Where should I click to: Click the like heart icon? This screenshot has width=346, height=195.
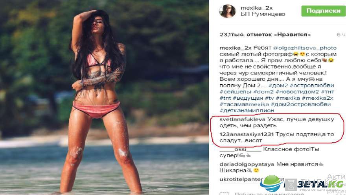click(x=225, y=193)
